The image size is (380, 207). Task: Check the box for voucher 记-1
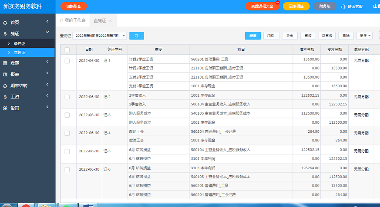[x=67, y=61]
